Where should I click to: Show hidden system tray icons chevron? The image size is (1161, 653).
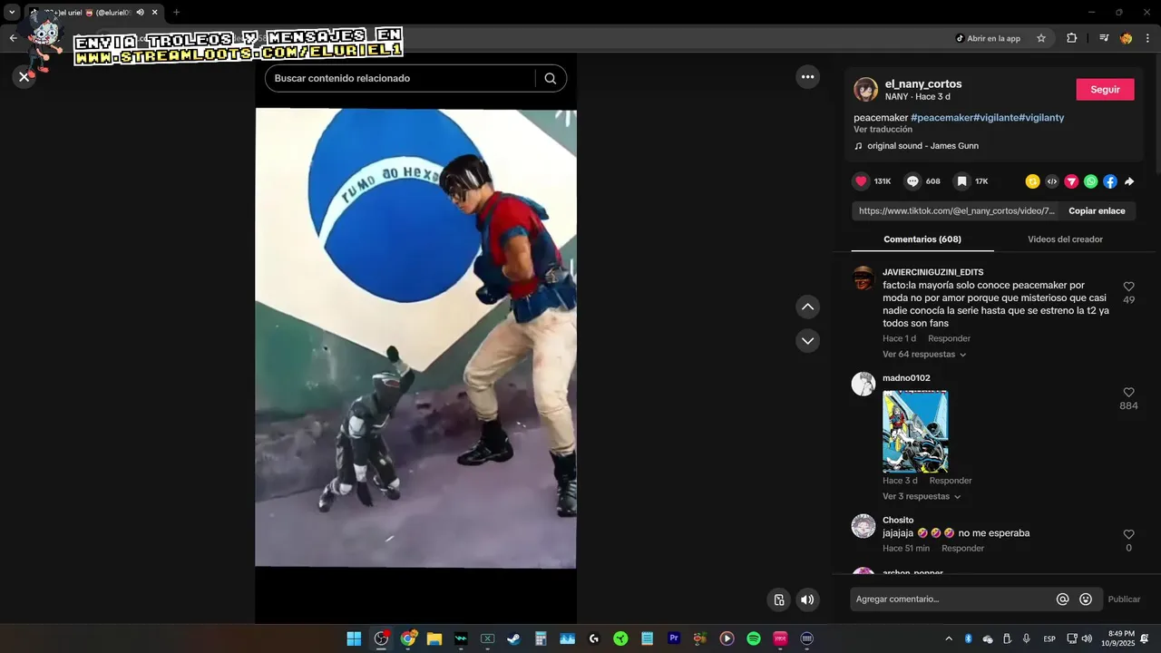click(x=949, y=638)
